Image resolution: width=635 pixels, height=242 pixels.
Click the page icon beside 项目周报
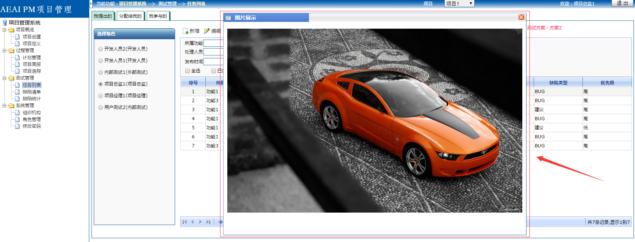(x=17, y=64)
